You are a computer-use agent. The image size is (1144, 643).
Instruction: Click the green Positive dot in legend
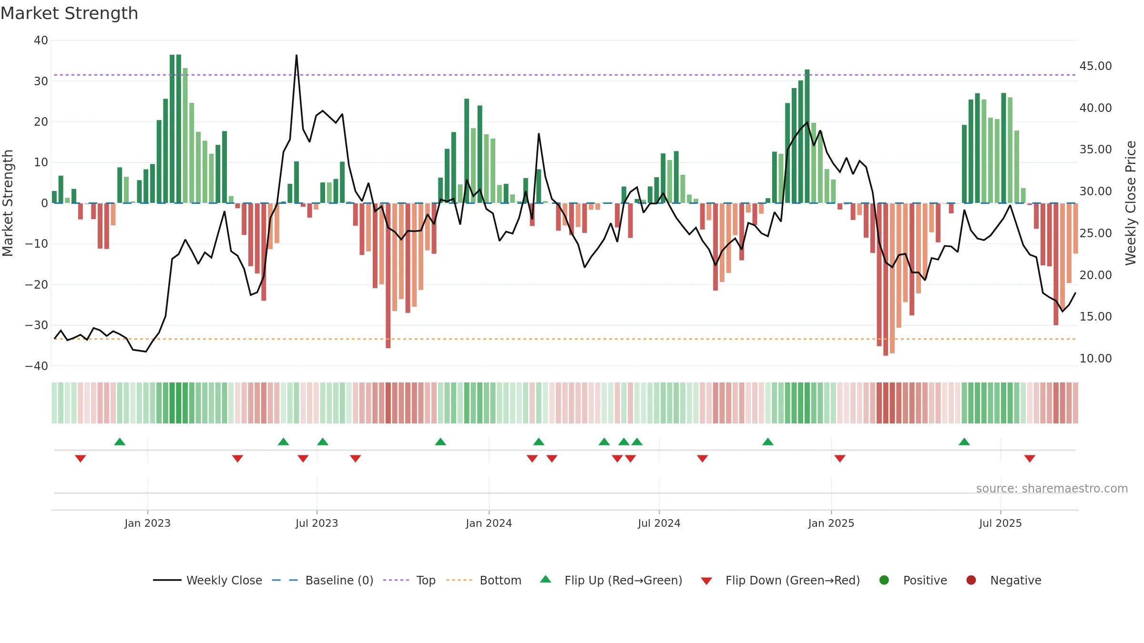[x=884, y=580]
